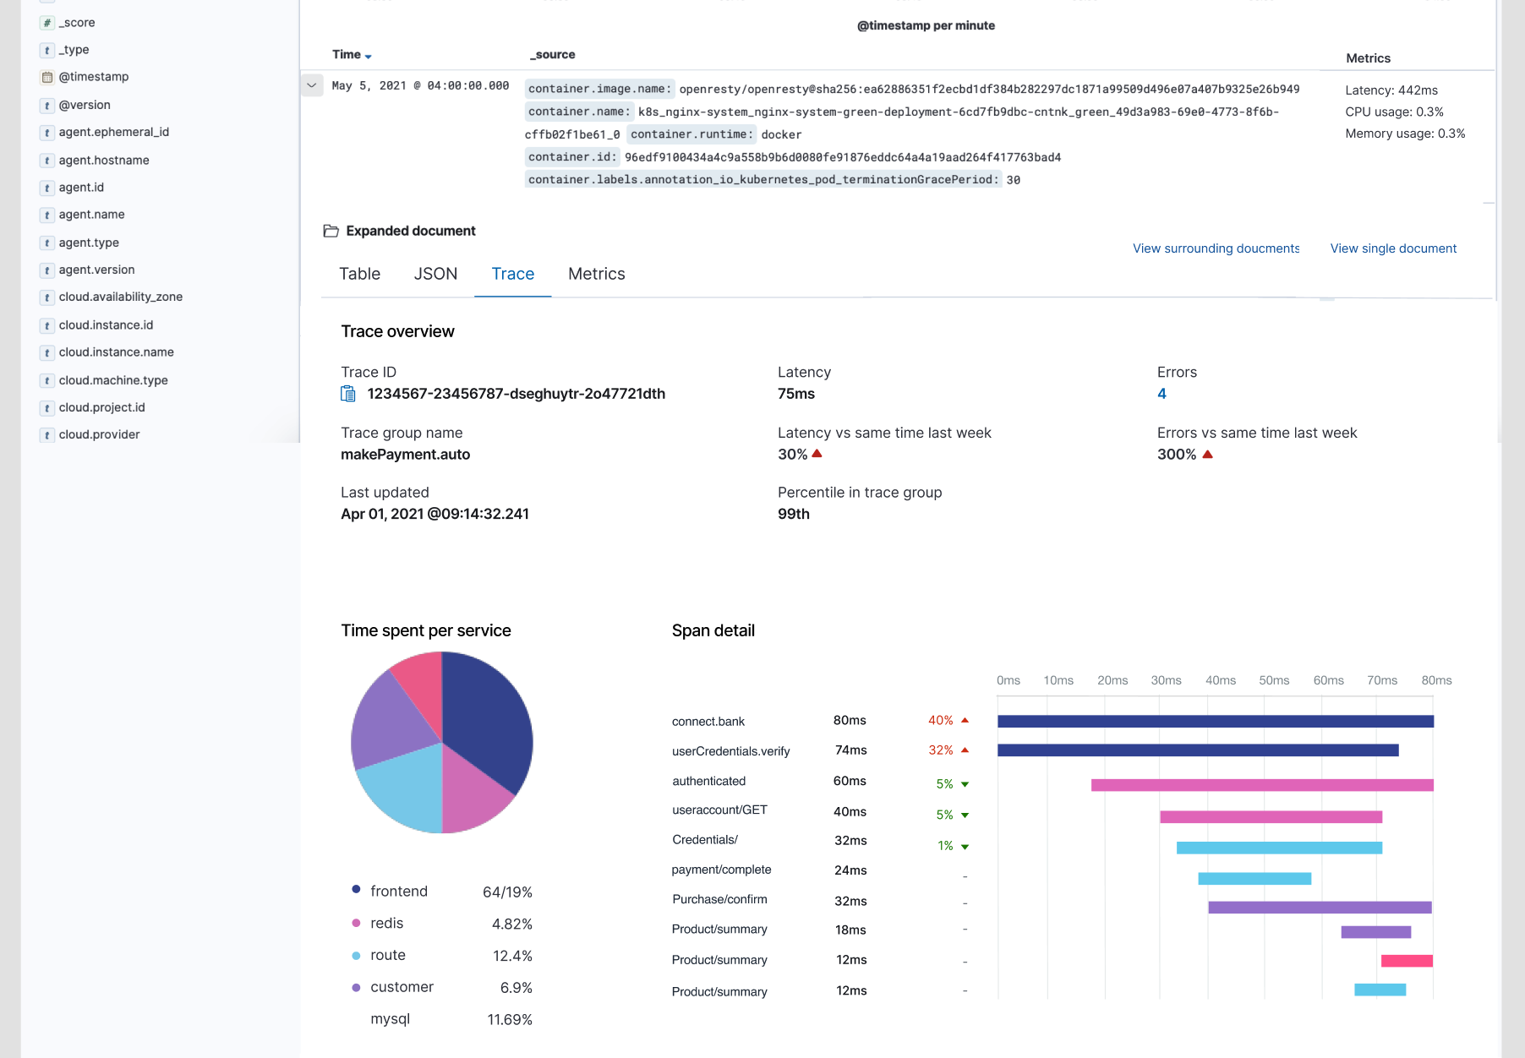Click the text-type icon beside agent.hostname
The width and height of the screenshot is (1525, 1058).
coord(47,160)
